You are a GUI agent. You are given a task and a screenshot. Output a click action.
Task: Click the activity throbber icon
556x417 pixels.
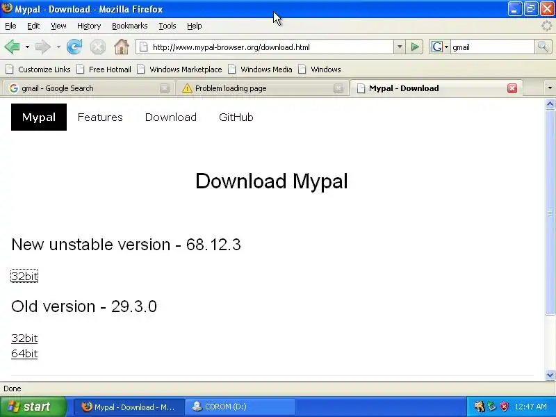click(547, 26)
